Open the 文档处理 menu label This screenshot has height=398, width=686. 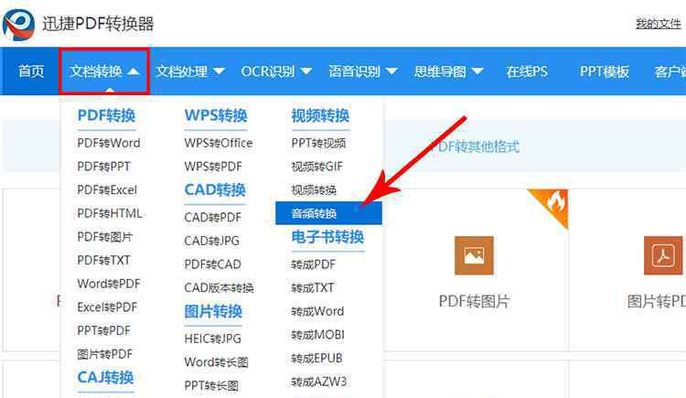click(x=182, y=71)
